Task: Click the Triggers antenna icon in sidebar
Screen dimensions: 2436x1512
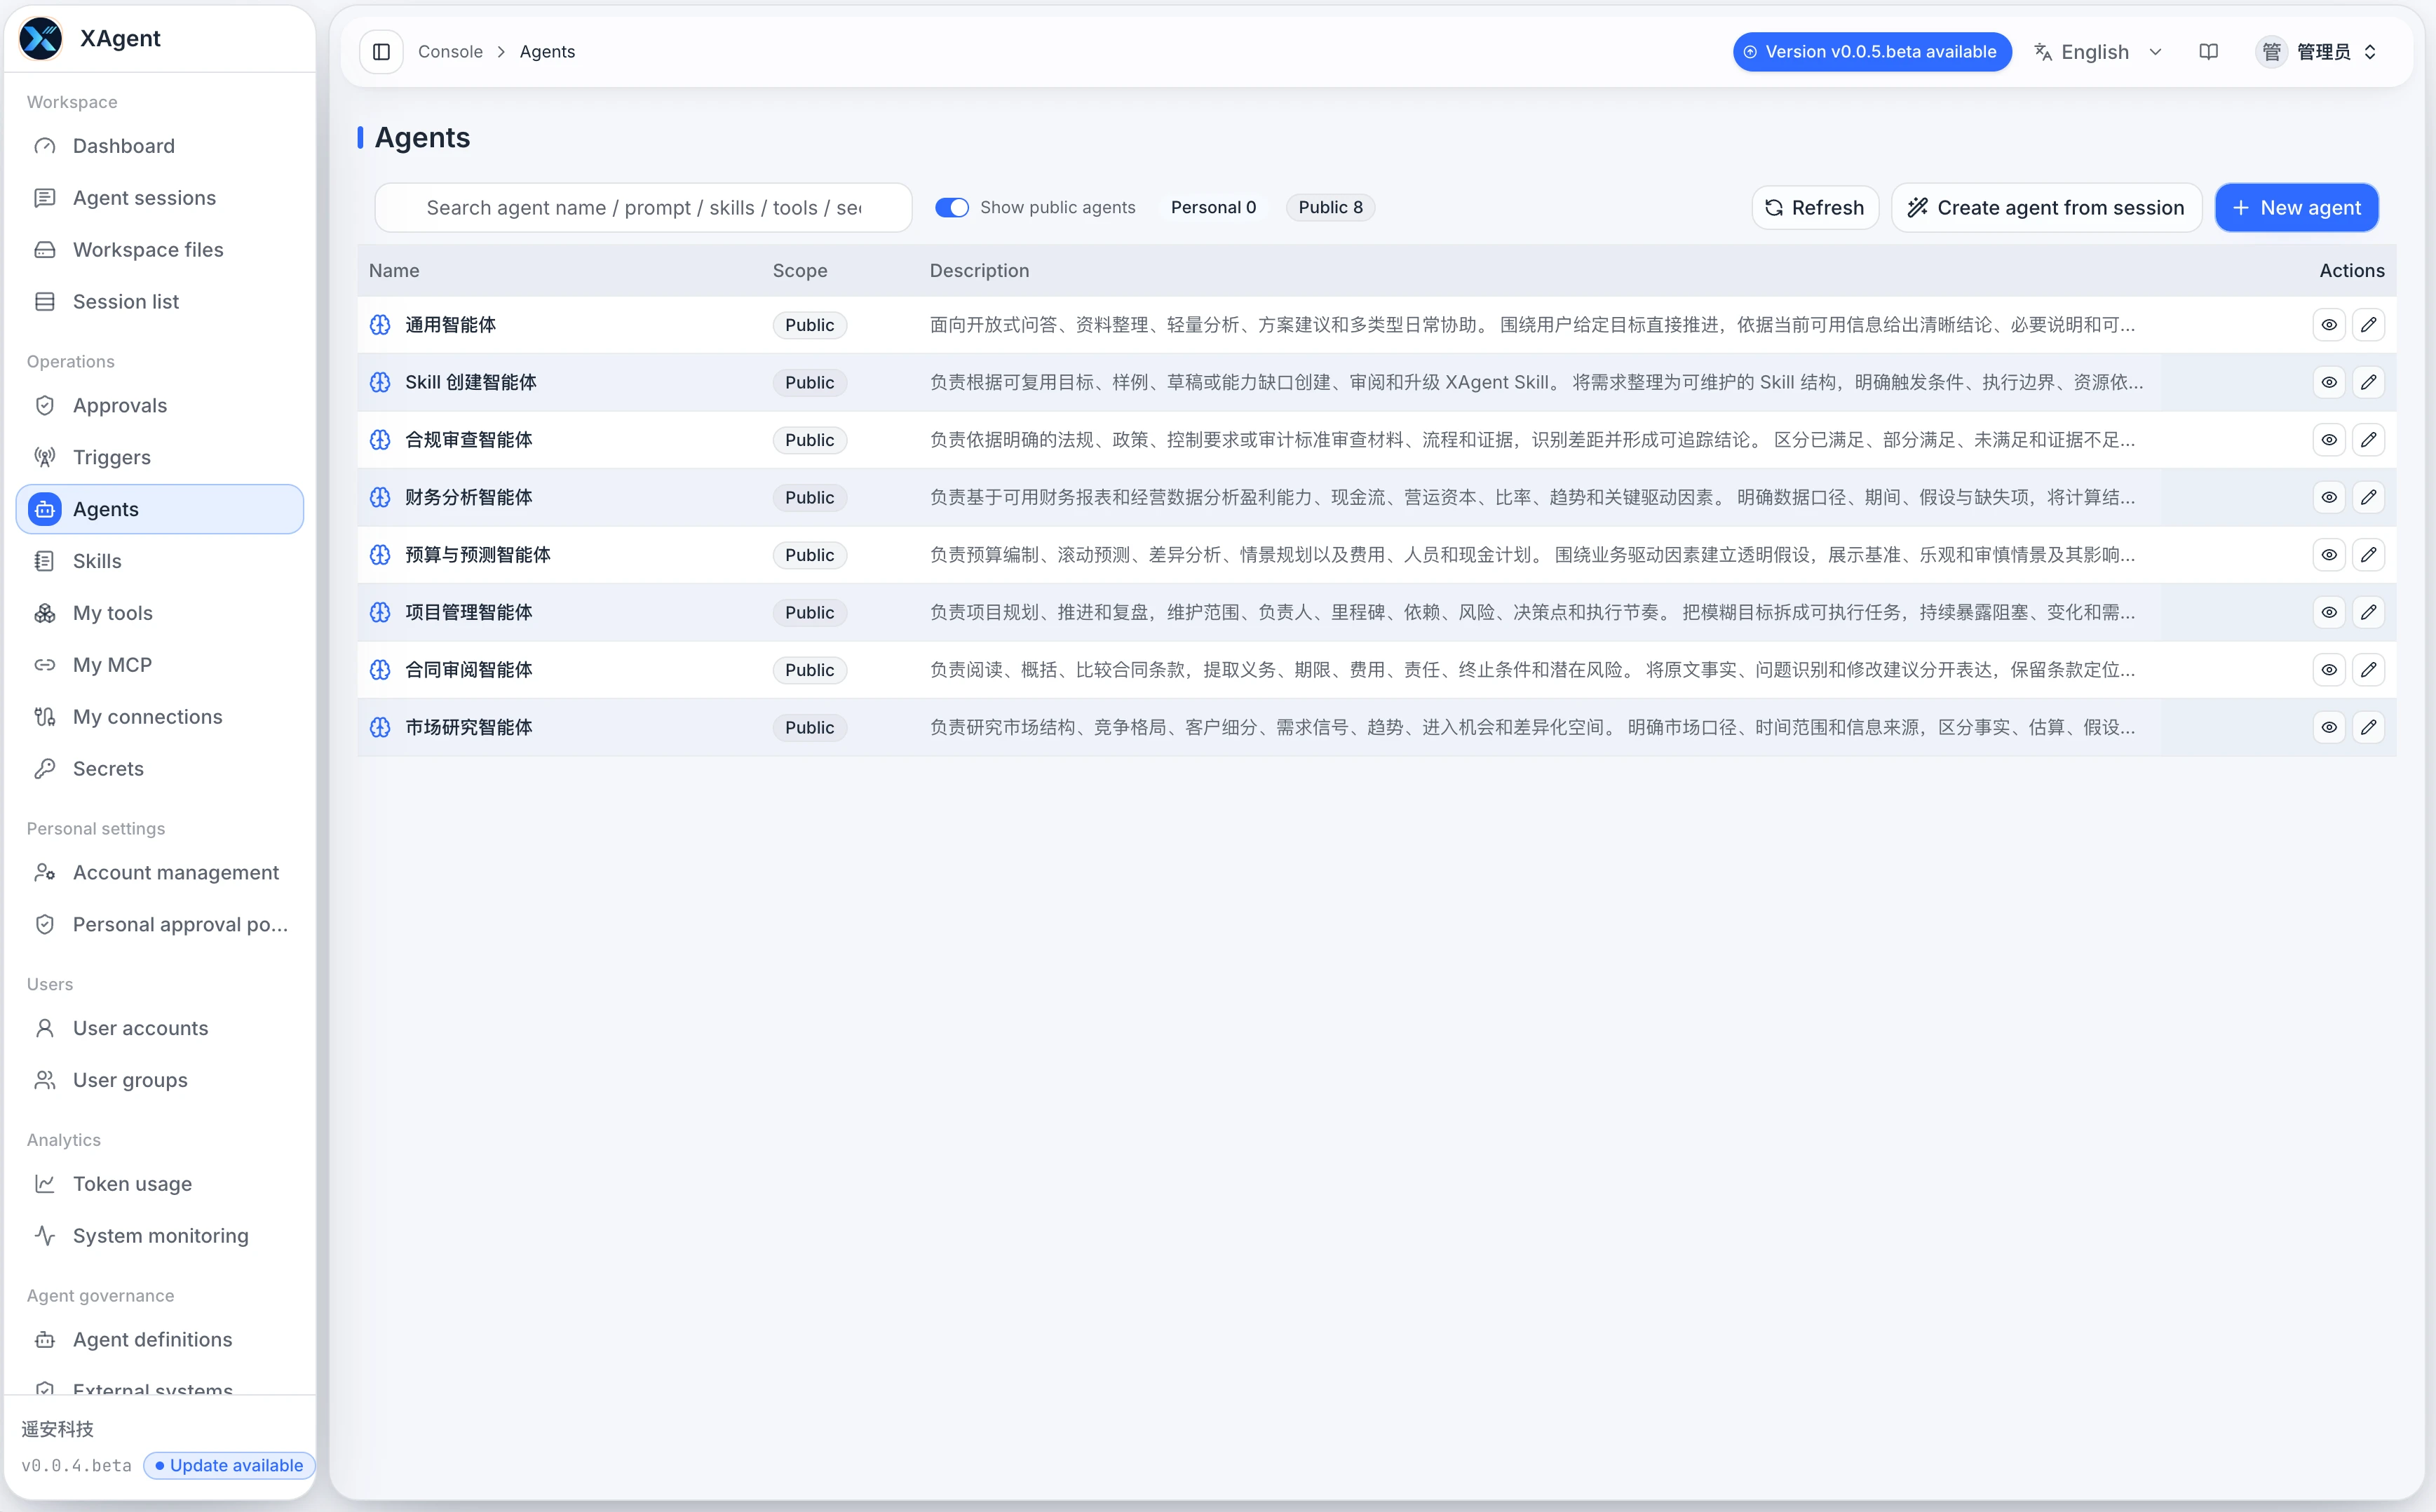Action: pos(45,457)
